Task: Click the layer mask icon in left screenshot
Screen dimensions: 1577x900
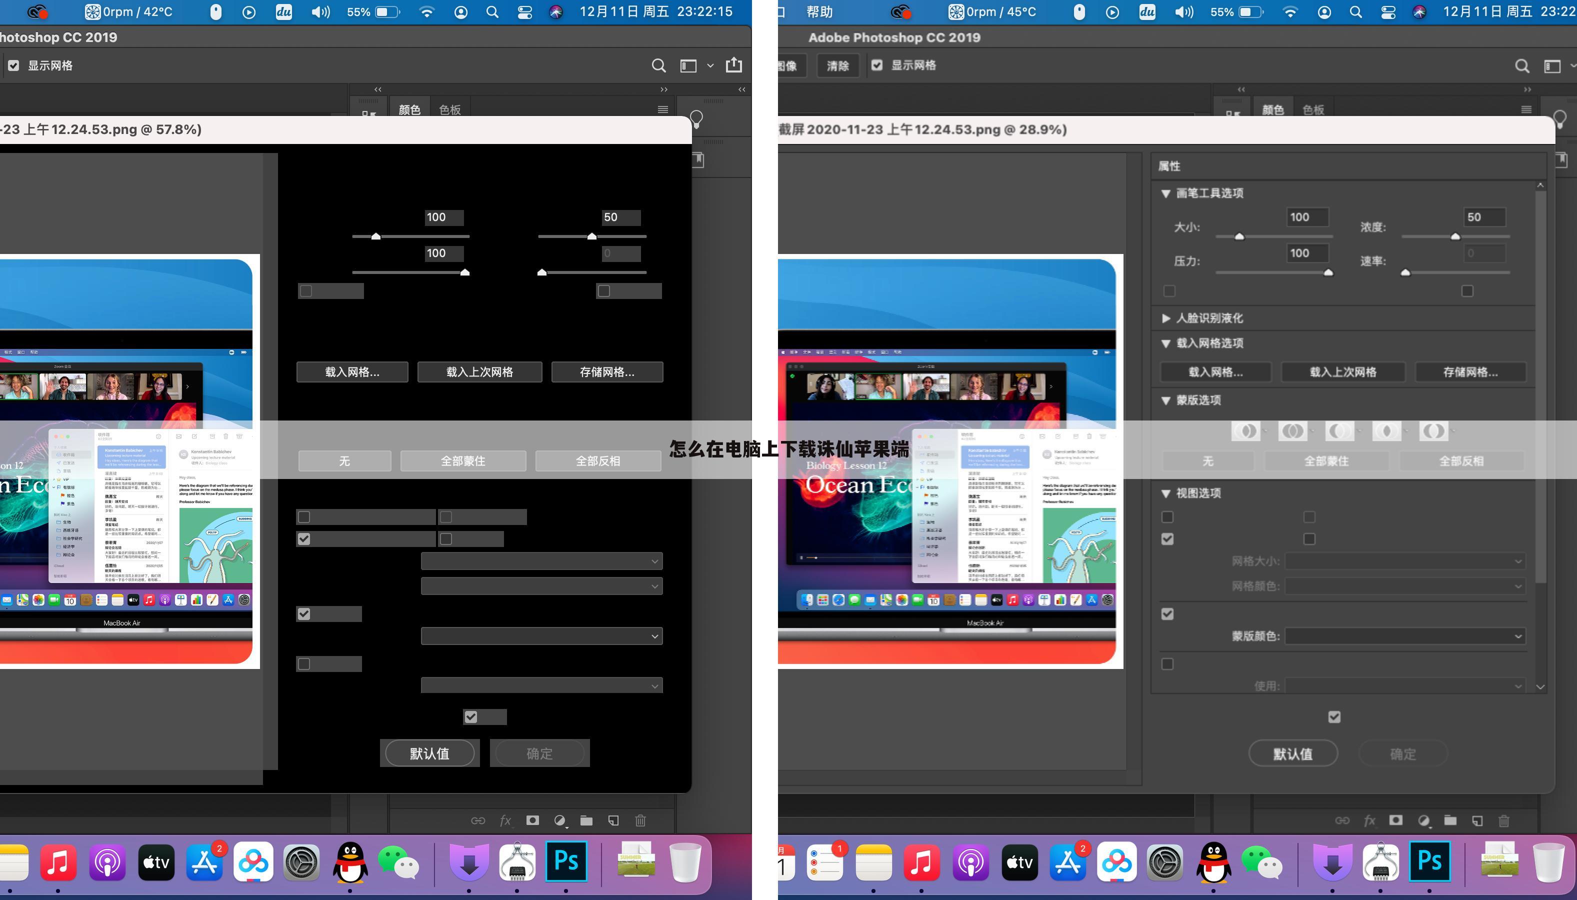Action: coord(532,820)
